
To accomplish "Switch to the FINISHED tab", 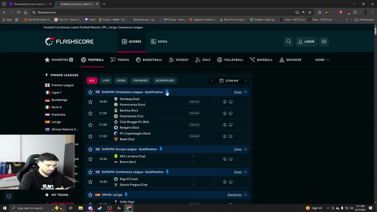I will pos(140,80).
